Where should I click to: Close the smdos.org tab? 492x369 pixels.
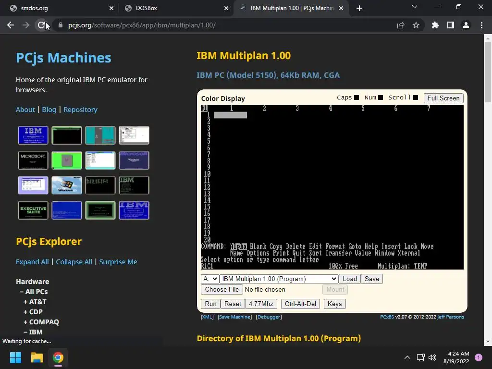click(x=111, y=8)
